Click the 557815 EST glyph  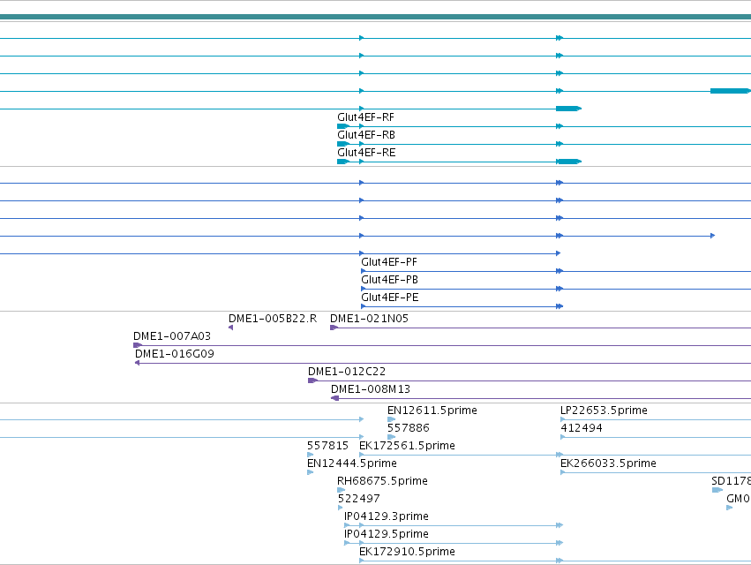(x=311, y=455)
